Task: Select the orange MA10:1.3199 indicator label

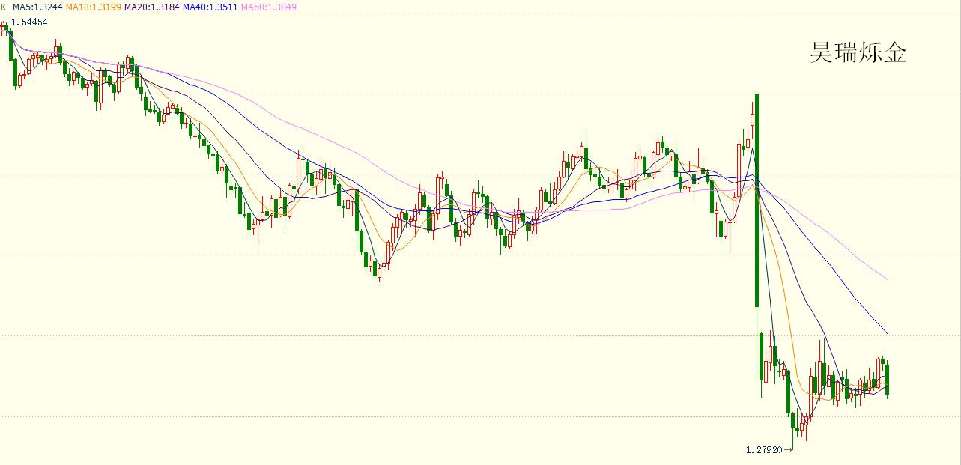Action: tap(93, 7)
